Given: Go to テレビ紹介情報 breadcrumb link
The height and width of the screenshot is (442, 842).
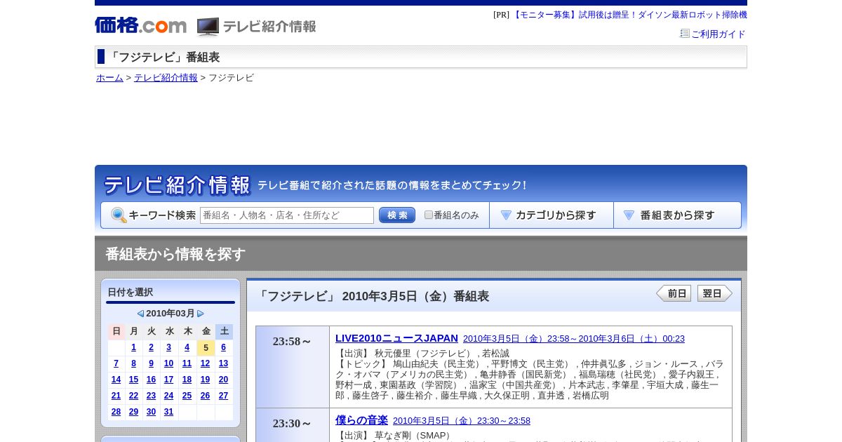Looking at the screenshot, I should click(x=166, y=77).
